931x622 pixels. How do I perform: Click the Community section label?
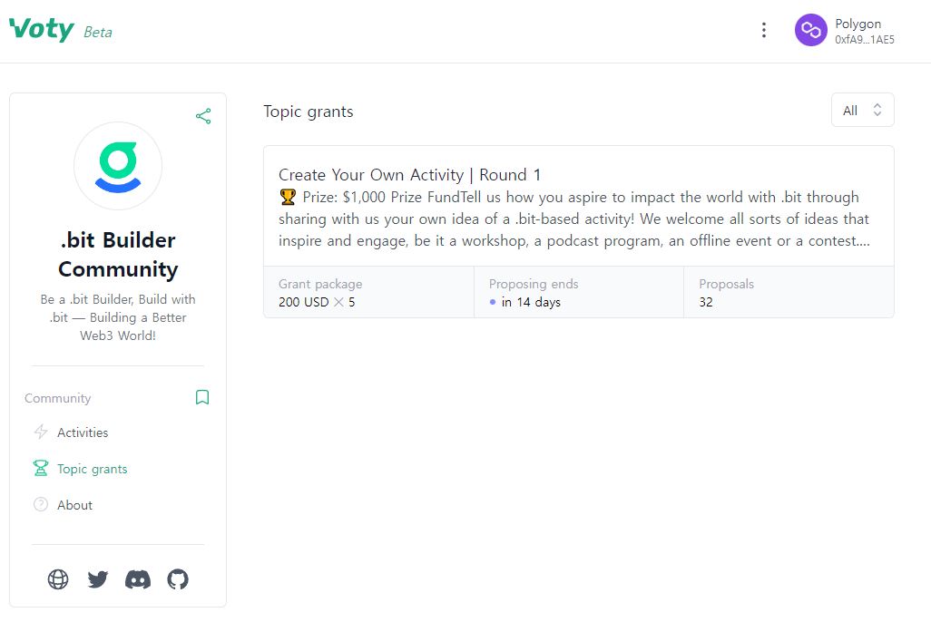click(57, 398)
